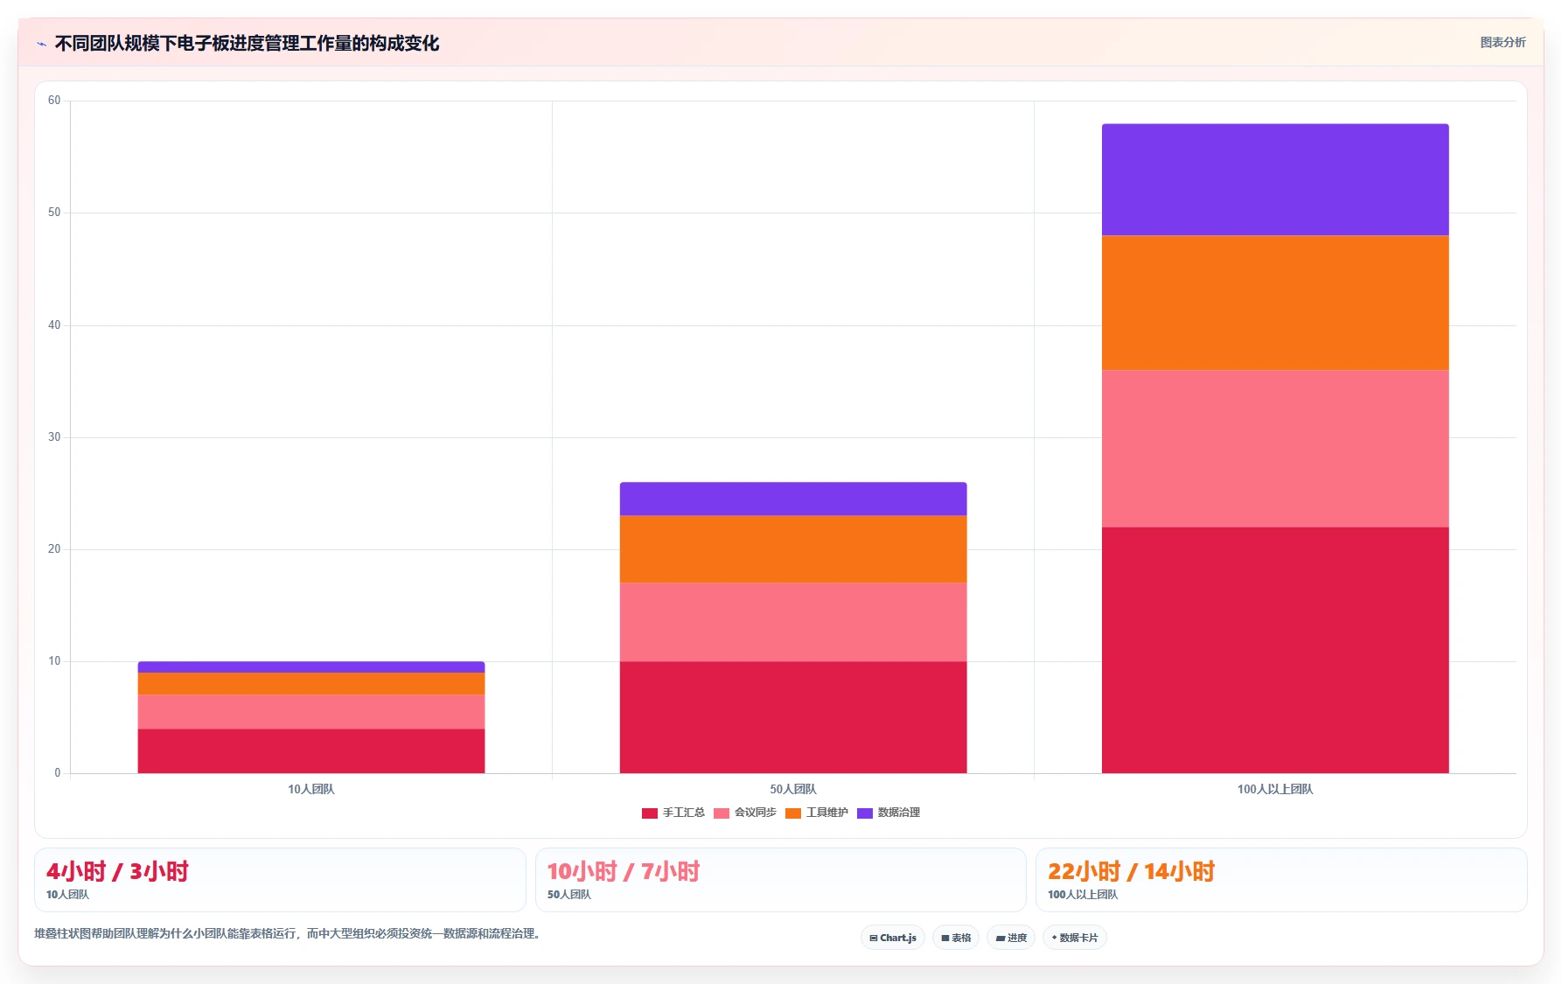
Task: Click the red 手工汇总 segment of 10人团队 bar
Action: coord(311,751)
